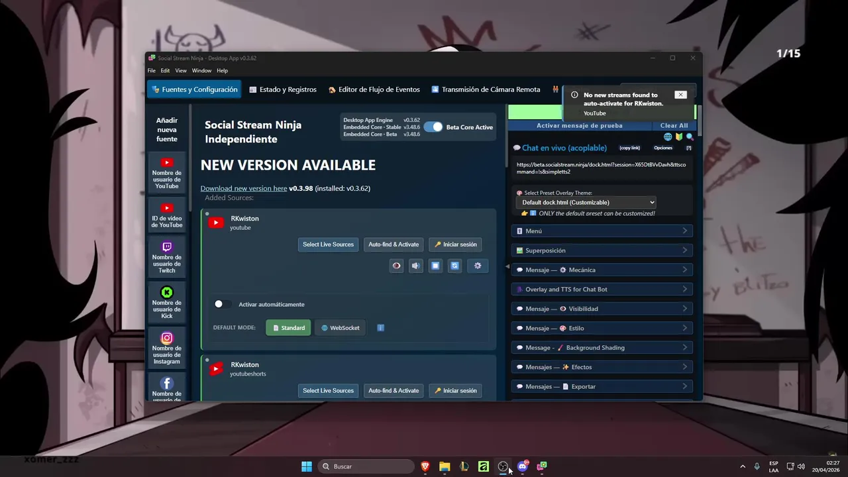Open the Windows Start menu
This screenshot has height=477, width=848.
307,466
